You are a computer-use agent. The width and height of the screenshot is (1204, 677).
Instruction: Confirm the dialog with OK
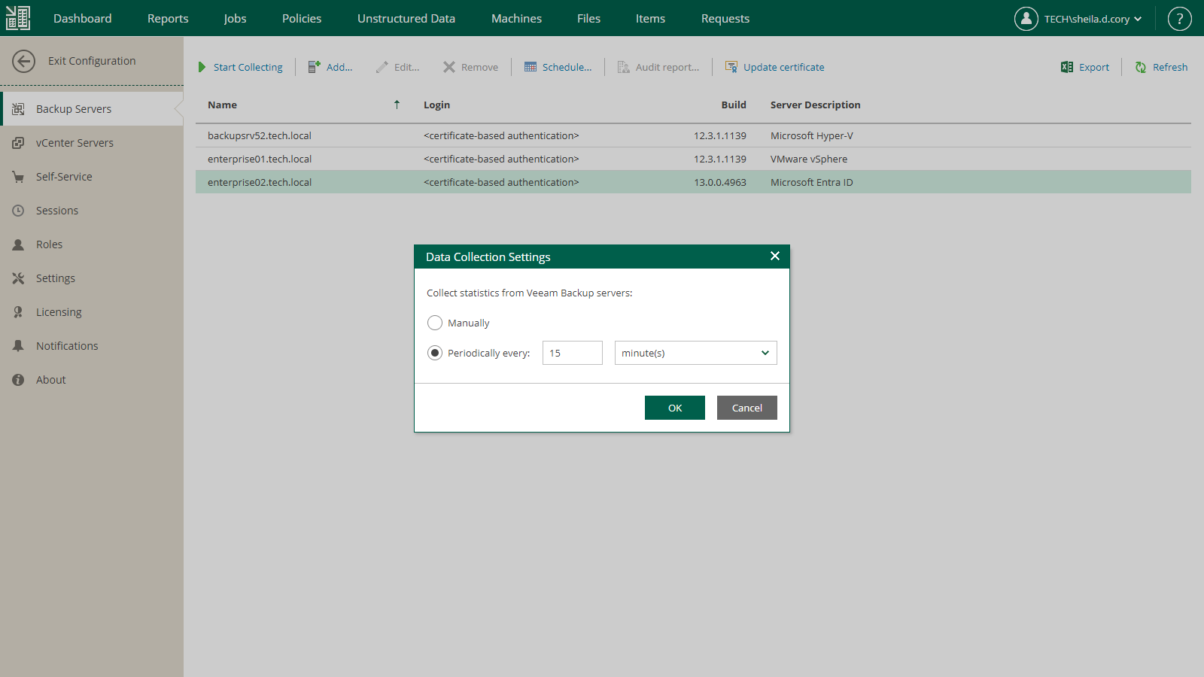pyautogui.click(x=675, y=408)
